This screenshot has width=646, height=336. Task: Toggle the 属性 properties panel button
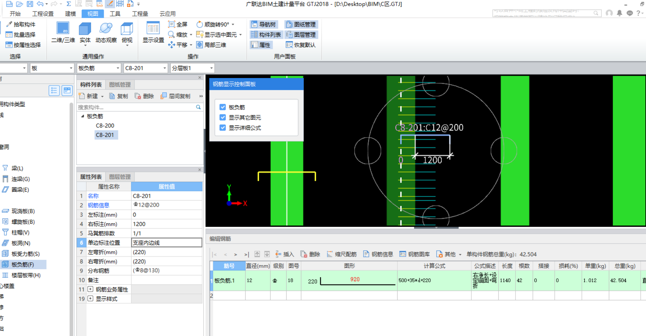pos(261,45)
